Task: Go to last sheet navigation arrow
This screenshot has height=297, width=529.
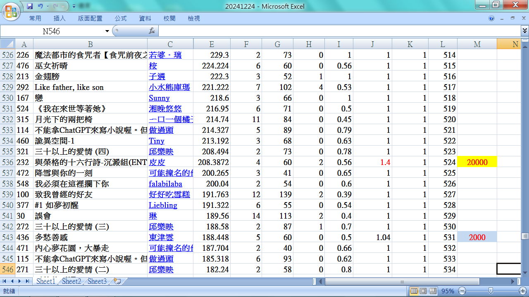Action: 27,281
